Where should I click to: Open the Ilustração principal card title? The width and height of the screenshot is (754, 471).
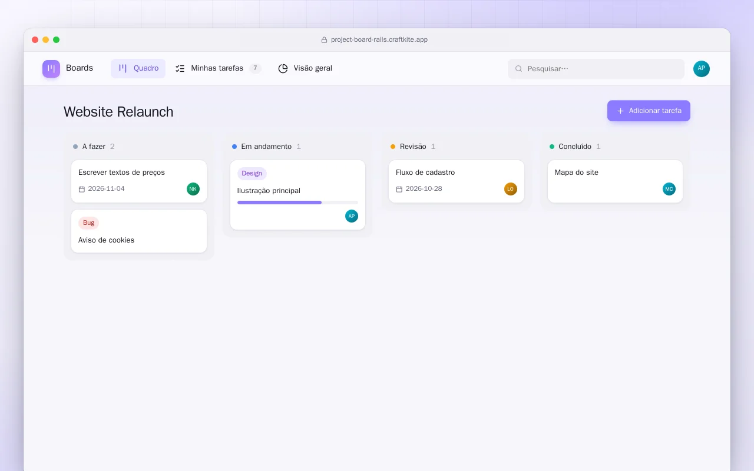[x=269, y=191]
